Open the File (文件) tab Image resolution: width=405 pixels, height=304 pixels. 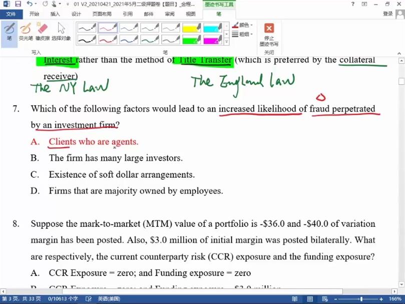click(x=11, y=14)
